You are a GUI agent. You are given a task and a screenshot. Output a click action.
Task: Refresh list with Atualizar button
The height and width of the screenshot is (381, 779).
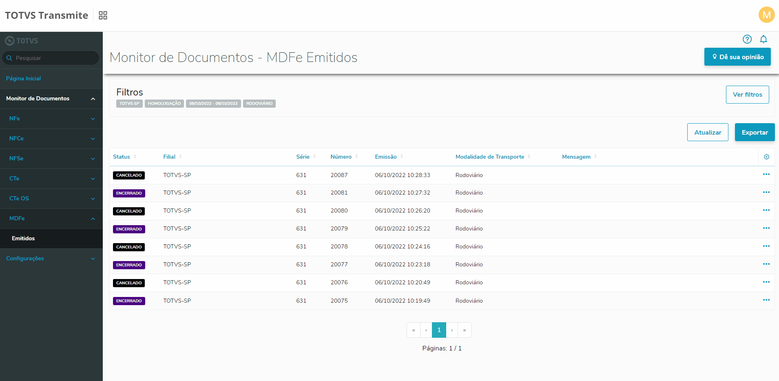[x=708, y=132]
